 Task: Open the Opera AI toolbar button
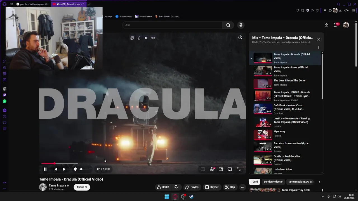pyautogui.click(x=347, y=10)
